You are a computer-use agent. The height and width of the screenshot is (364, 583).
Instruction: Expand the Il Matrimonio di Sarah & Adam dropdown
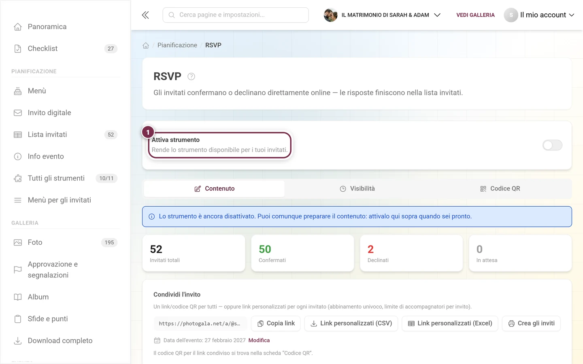pos(391,15)
